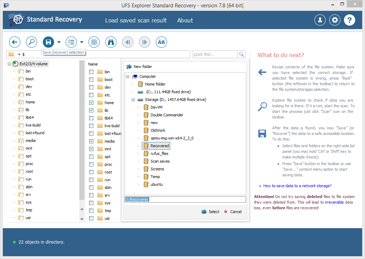The width and height of the screenshot is (365, 259).
Task: Collapse the Storage D: drive node
Action: [133, 100]
